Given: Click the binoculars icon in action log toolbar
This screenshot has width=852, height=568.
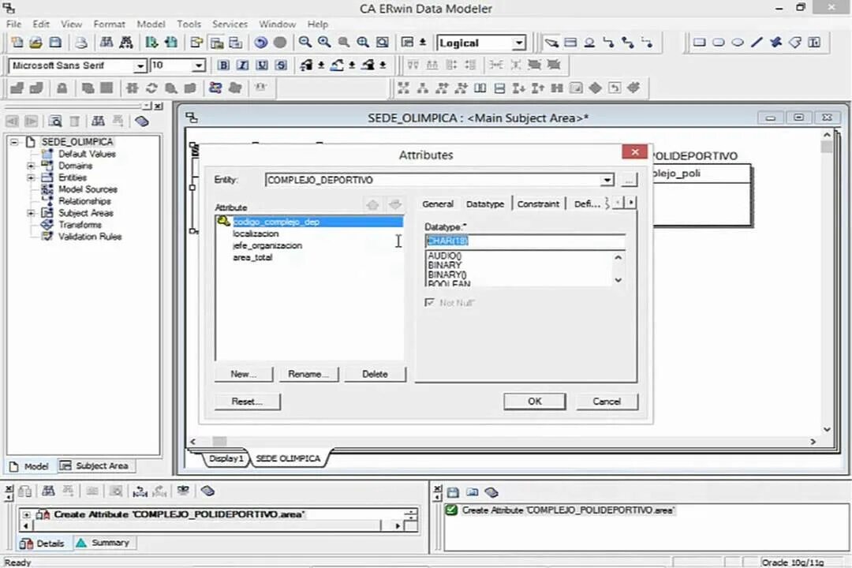Looking at the screenshot, I should 48,491.
